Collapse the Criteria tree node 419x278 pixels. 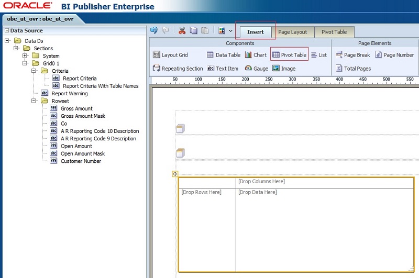pyautogui.click(x=34, y=71)
